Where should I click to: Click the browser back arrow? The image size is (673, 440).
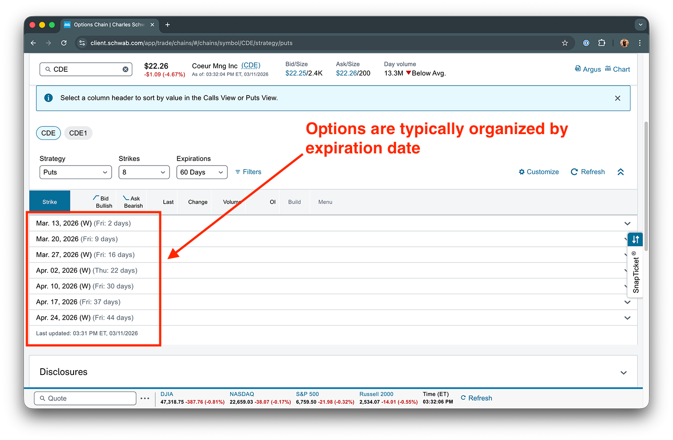pos(33,43)
